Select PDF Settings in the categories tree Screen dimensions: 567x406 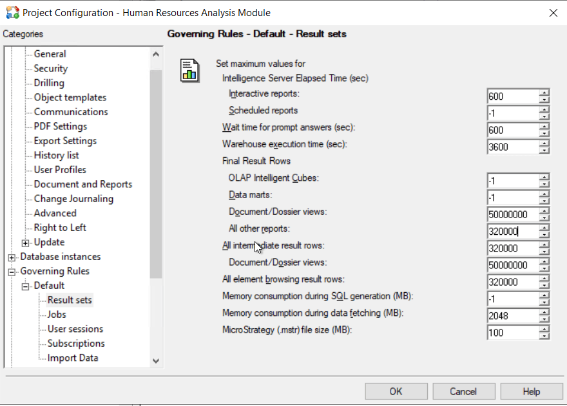[x=60, y=126]
